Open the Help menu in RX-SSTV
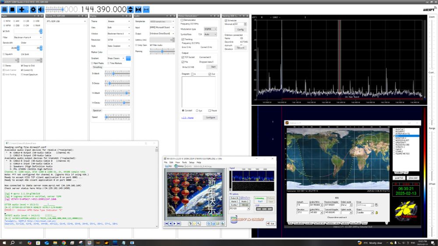The image size is (438, 246). click(199, 163)
